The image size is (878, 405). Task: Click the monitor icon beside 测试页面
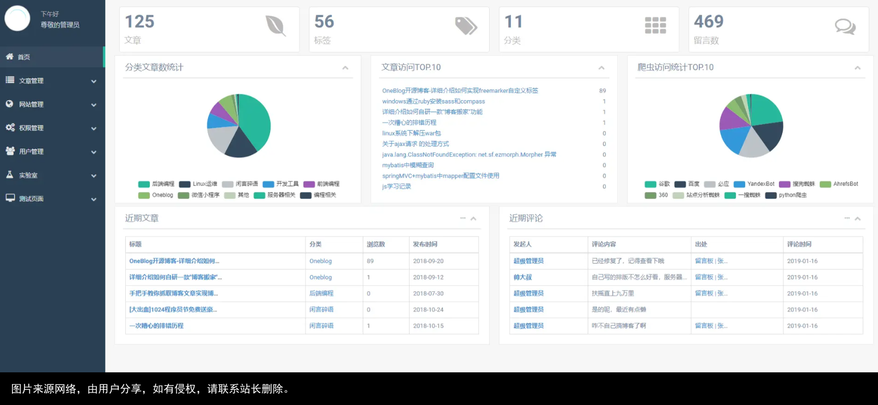coord(10,198)
